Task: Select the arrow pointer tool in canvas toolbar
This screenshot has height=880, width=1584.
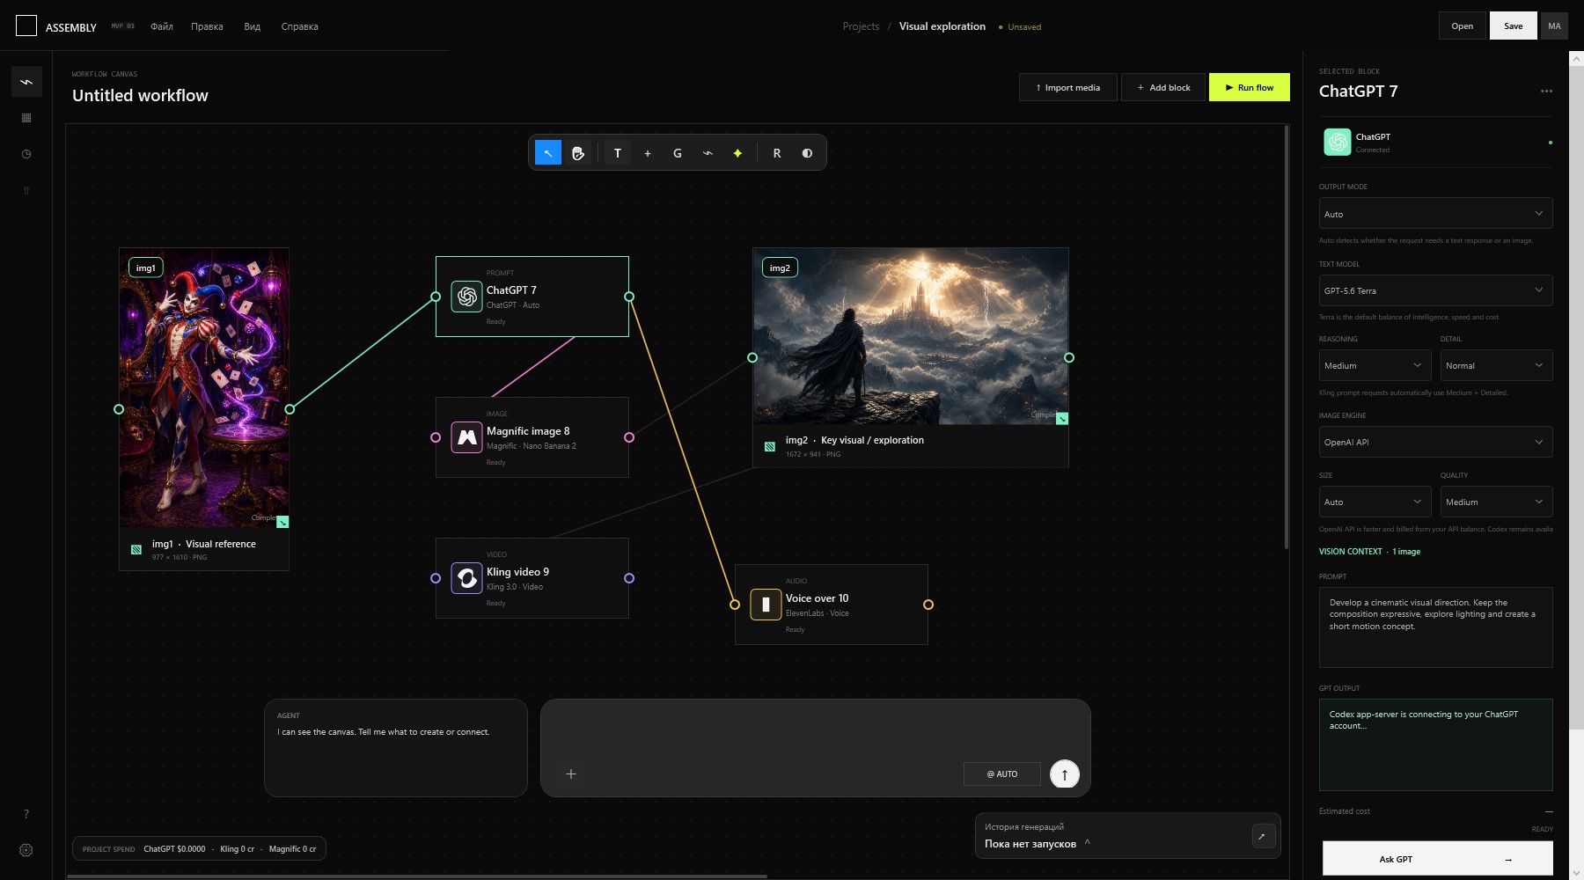Action: point(547,153)
